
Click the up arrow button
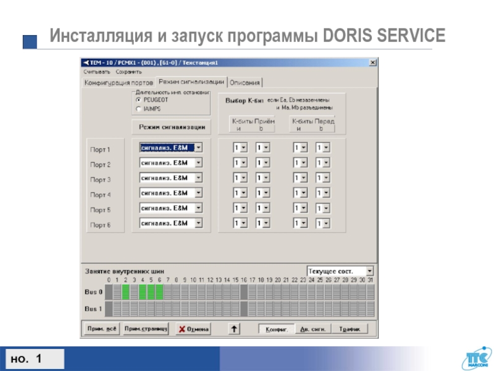[234, 329]
